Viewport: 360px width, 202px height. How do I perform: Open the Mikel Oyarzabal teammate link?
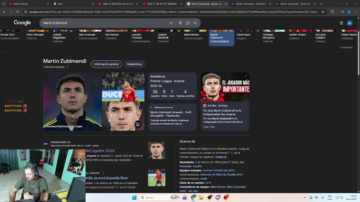pyautogui.click(x=236, y=187)
